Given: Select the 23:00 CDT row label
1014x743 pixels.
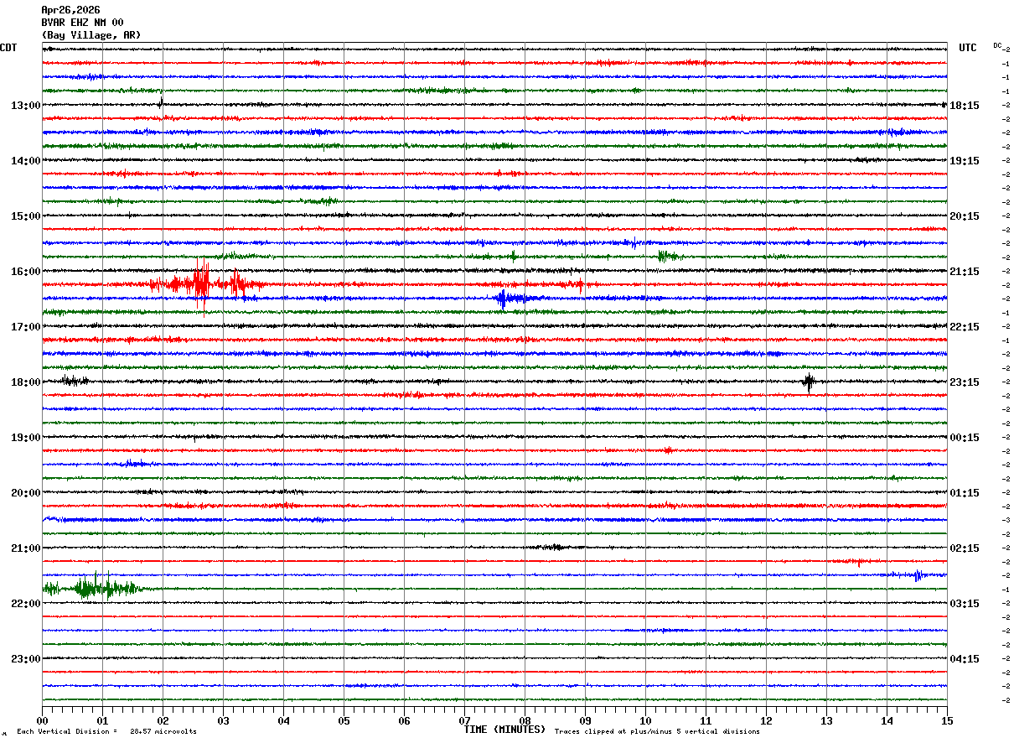Looking at the screenshot, I should coord(26,659).
